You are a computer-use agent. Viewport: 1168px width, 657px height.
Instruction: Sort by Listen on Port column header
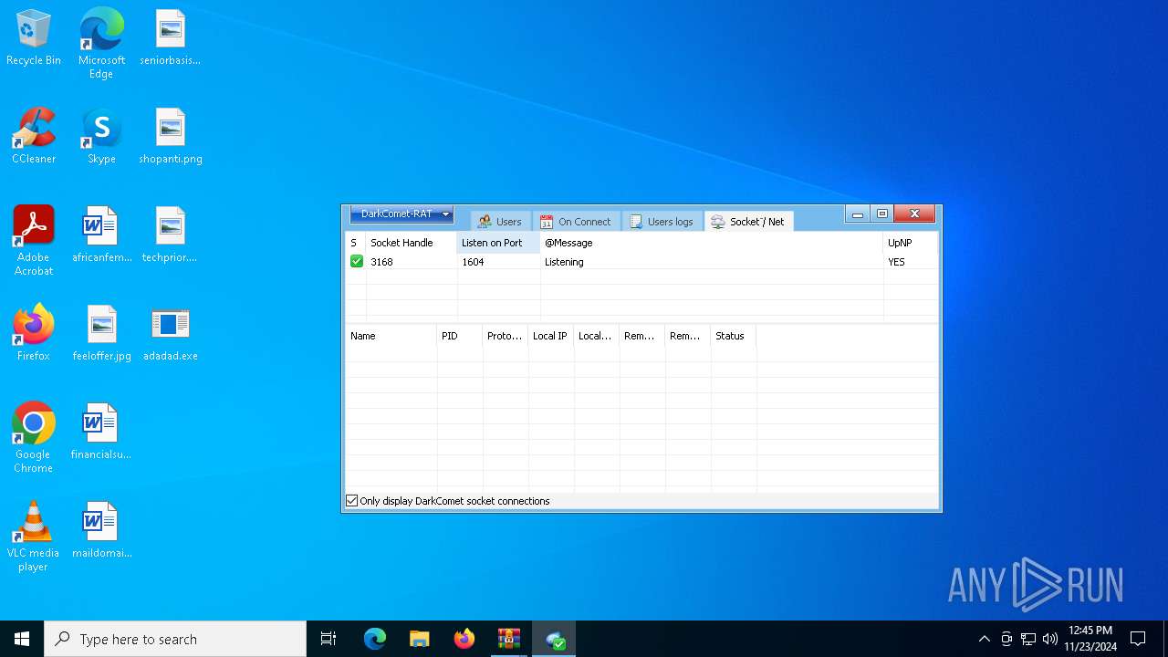point(499,243)
